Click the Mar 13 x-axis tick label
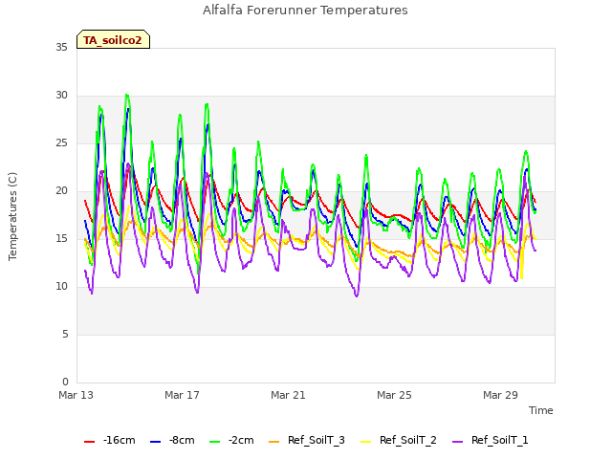 tap(76, 395)
